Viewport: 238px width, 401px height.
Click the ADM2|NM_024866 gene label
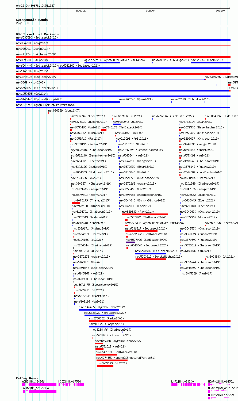33,382
